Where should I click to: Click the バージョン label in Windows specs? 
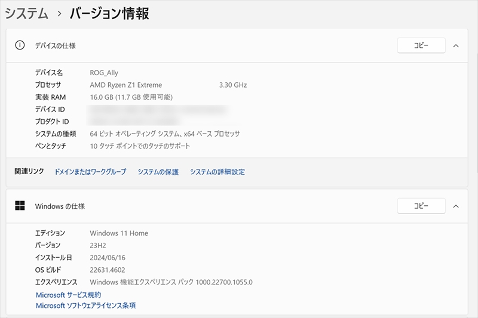tap(48, 245)
